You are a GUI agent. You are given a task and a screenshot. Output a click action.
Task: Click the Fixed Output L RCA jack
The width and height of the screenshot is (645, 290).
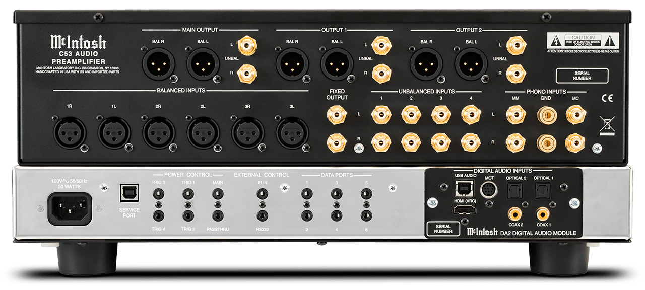point(337,115)
